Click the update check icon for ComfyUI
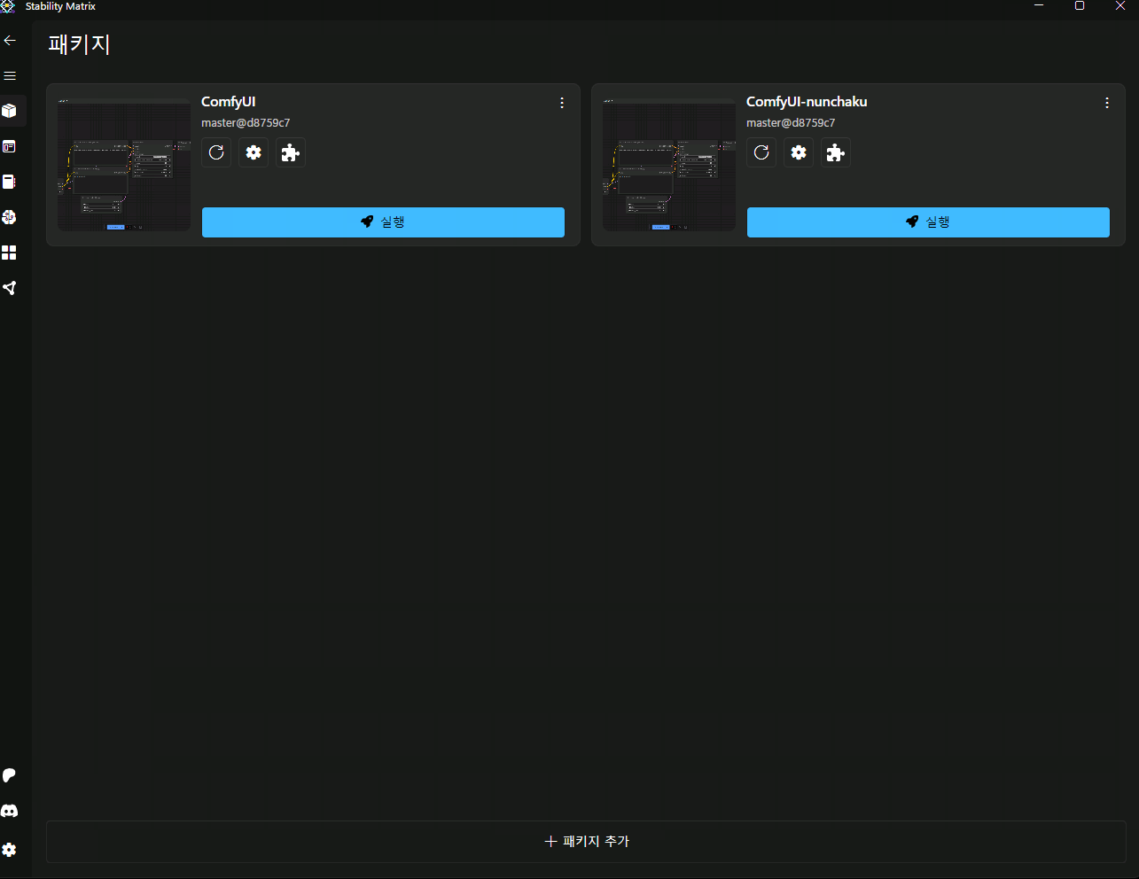 216,152
